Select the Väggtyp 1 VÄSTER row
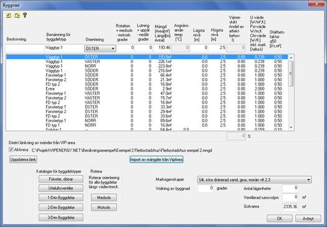This screenshot has width=327, height=227. click(147, 62)
